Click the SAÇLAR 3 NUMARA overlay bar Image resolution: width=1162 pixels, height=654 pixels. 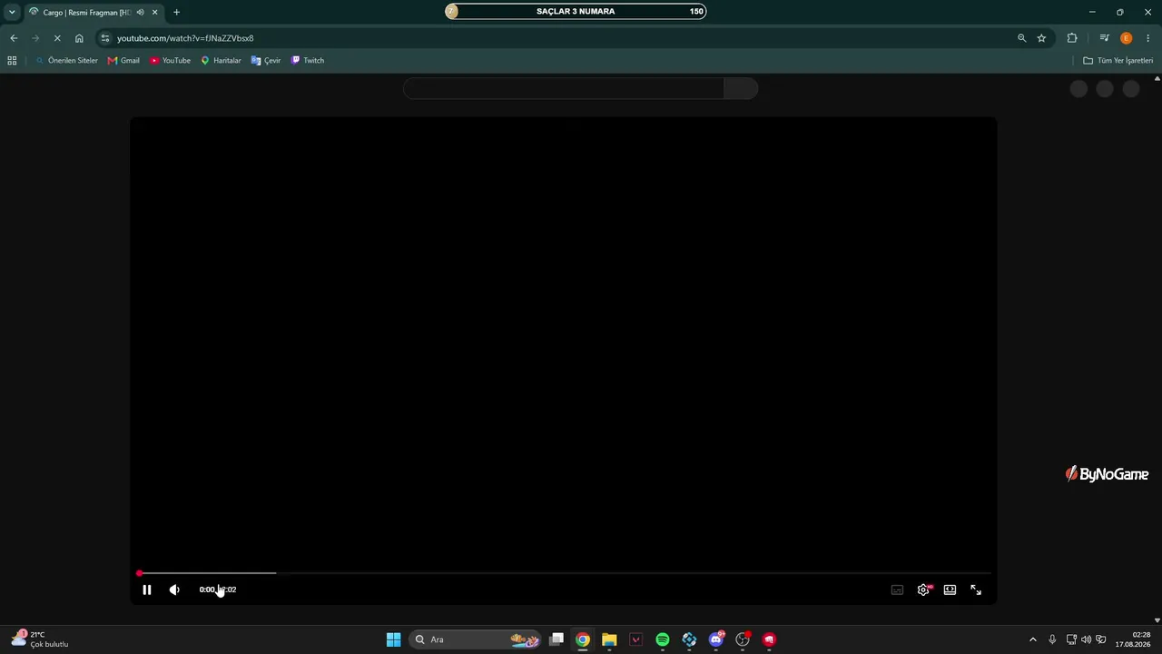tap(576, 12)
